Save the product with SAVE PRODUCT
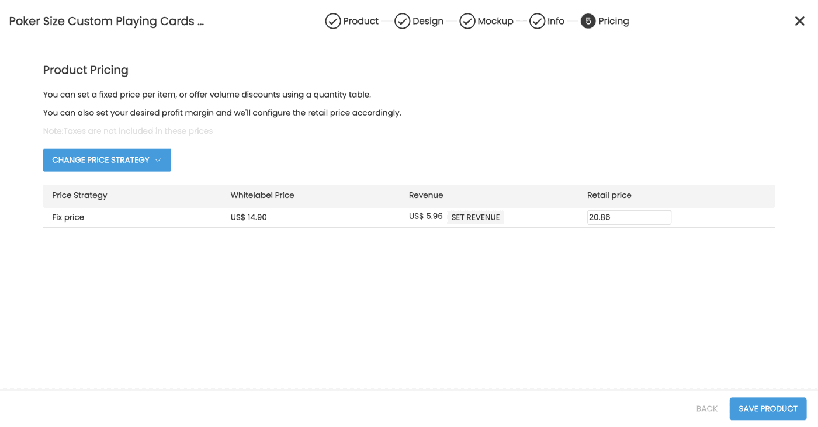The width and height of the screenshot is (818, 427). [x=768, y=409]
